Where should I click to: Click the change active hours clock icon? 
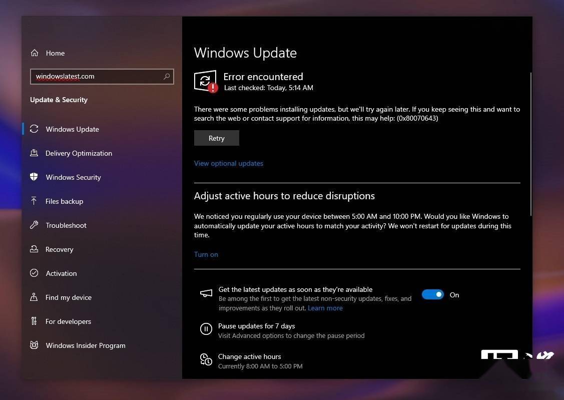pyautogui.click(x=206, y=359)
